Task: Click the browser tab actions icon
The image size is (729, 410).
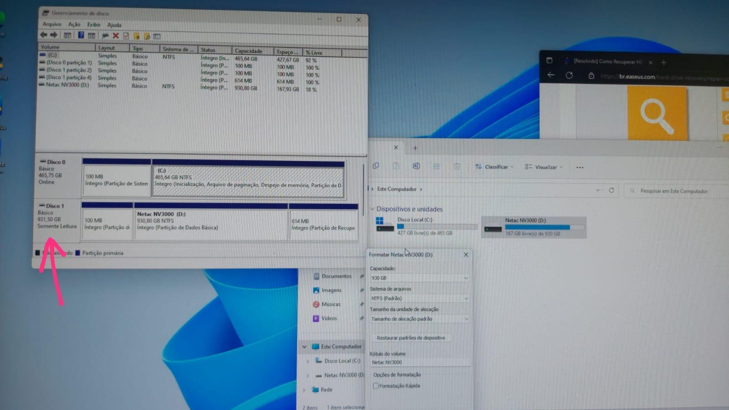Action: pyautogui.click(x=549, y=61)
